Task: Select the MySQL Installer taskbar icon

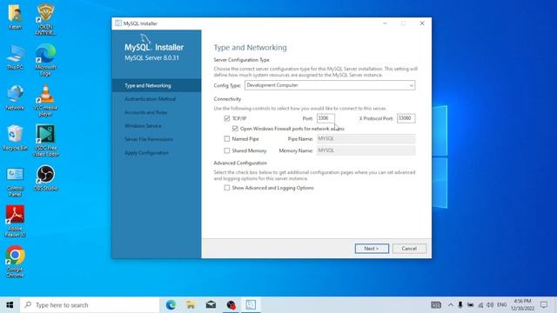Action: click(x=251, y=305)
